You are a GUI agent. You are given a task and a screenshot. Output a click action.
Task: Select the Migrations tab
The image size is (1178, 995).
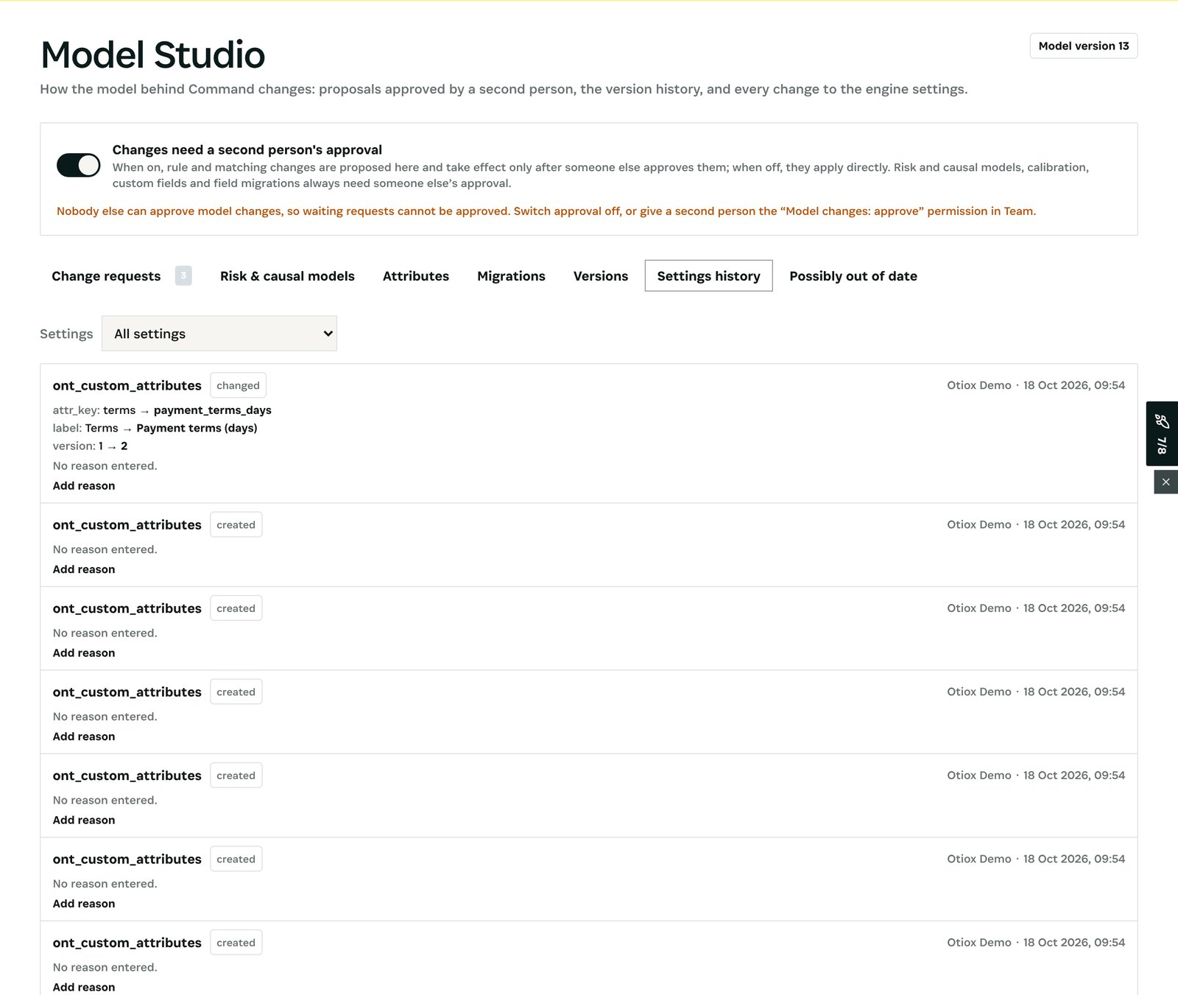pos(511,276)
